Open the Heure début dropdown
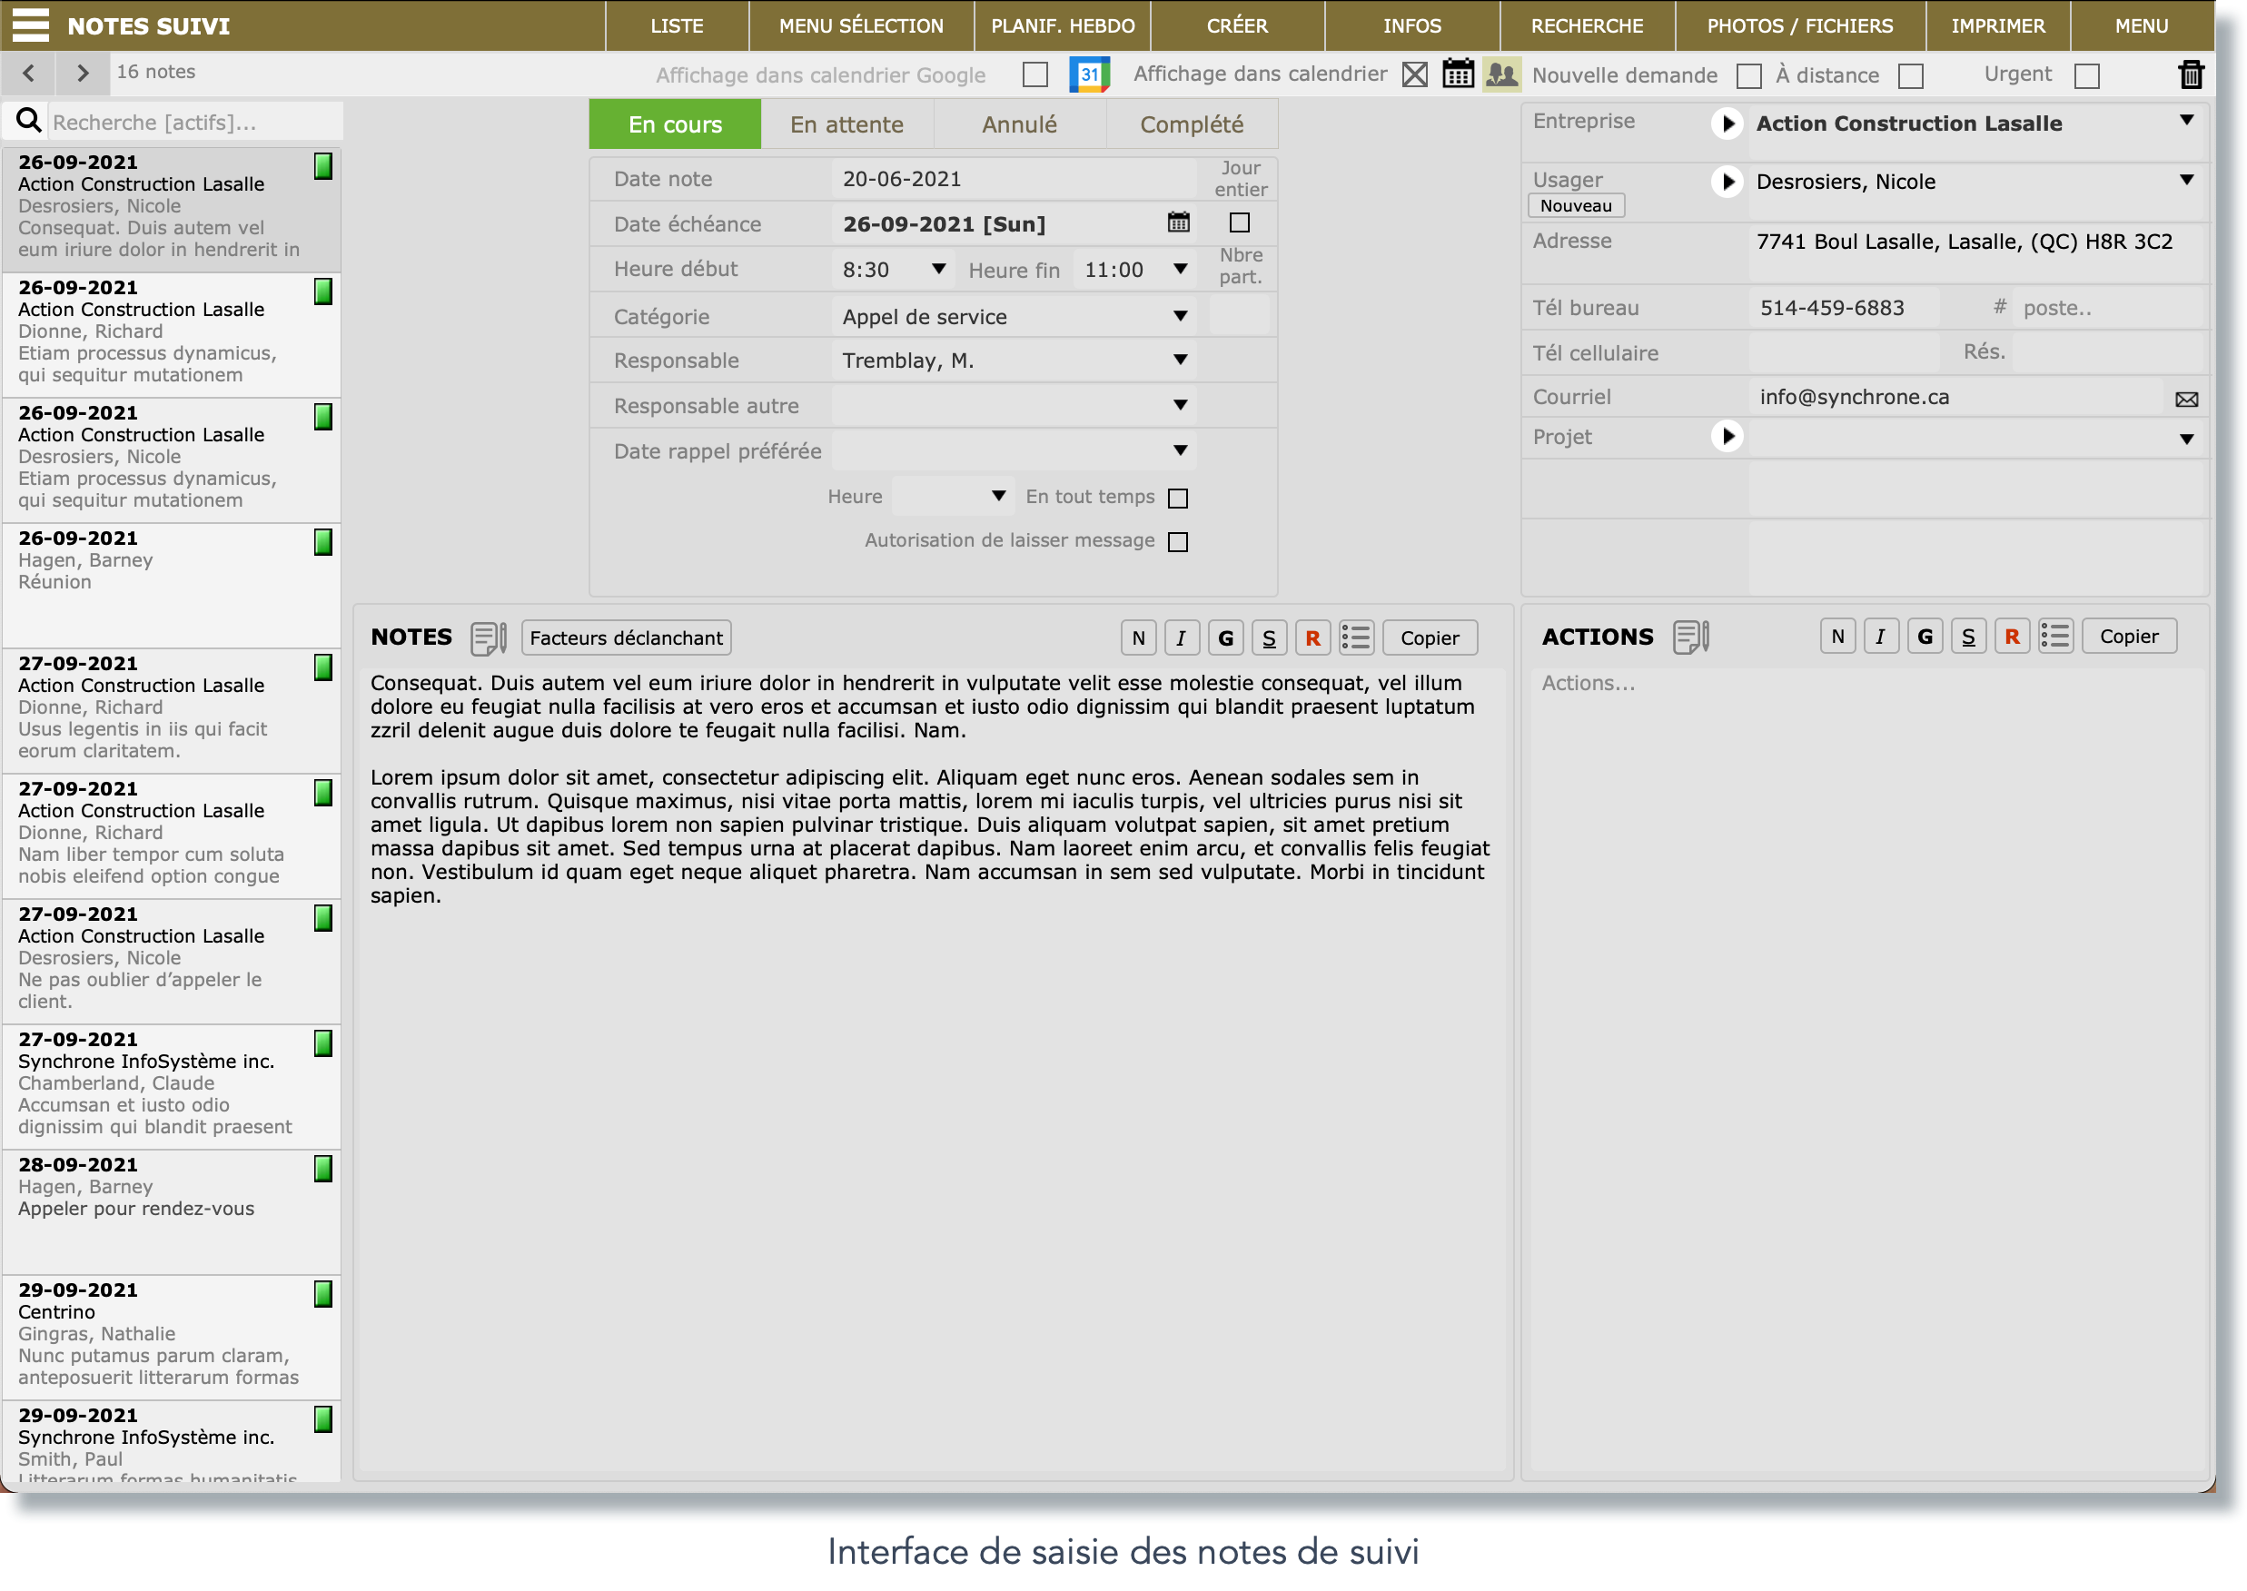Screen dimensions: 2247x1591 click(x=939, y=269)
